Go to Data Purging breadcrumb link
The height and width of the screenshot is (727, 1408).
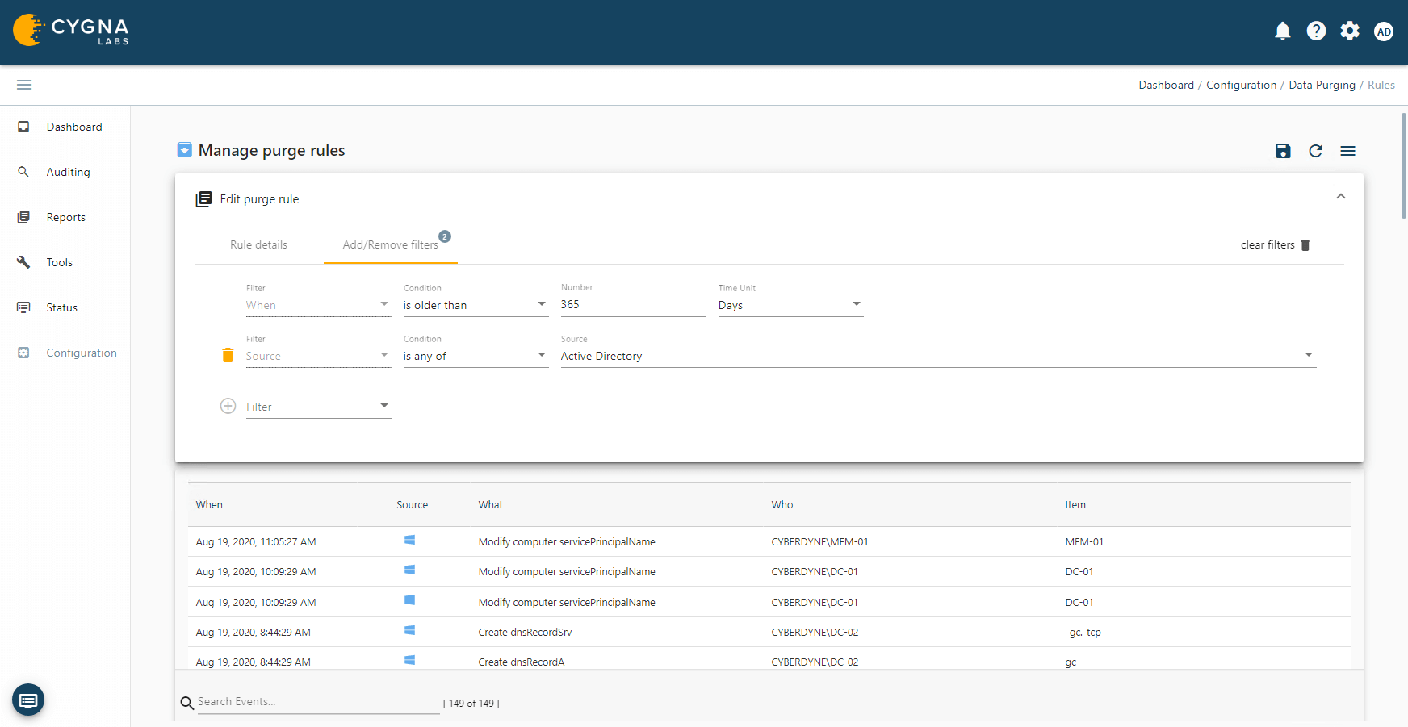[x=1322, y=85]
